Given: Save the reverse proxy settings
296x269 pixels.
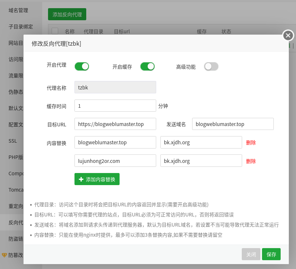Looking at the screenshot, I should pyautogui.click(x=271, y=254).
